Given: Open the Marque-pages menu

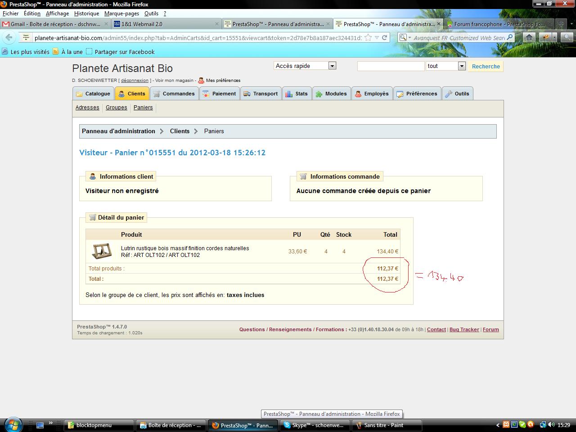Looking at the screenshot, I should point(121,13).
